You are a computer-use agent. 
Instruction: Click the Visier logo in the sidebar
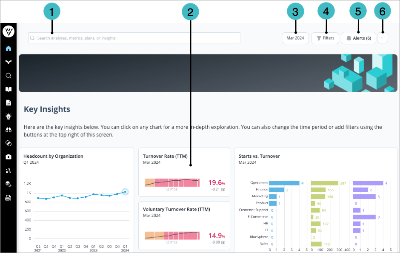pos(8,31)
